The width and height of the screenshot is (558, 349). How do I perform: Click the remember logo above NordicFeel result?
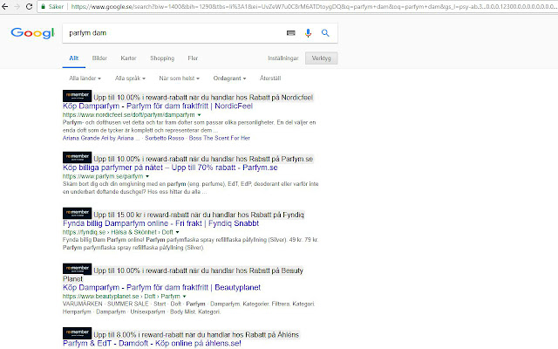(78, 96)
